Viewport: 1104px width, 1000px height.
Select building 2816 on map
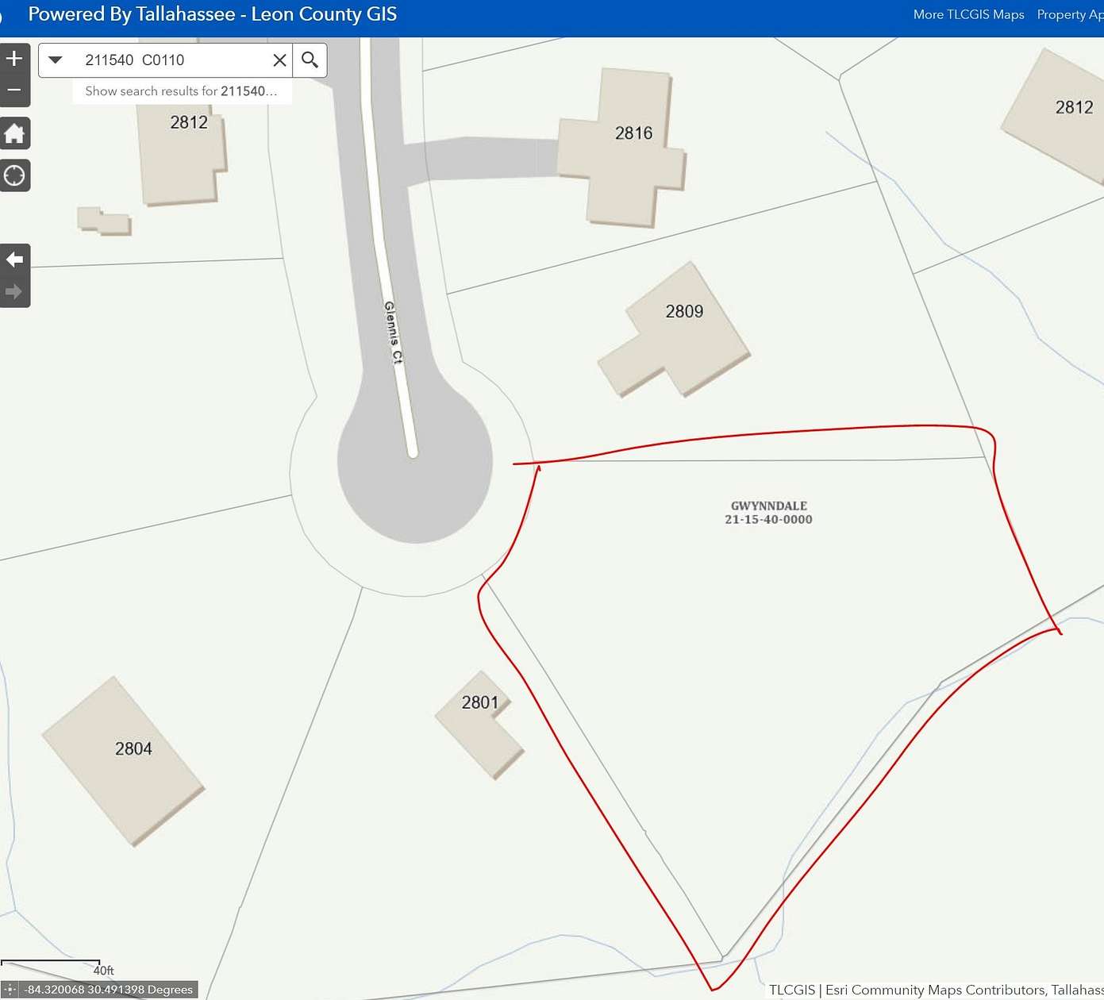tap(622, 148)
